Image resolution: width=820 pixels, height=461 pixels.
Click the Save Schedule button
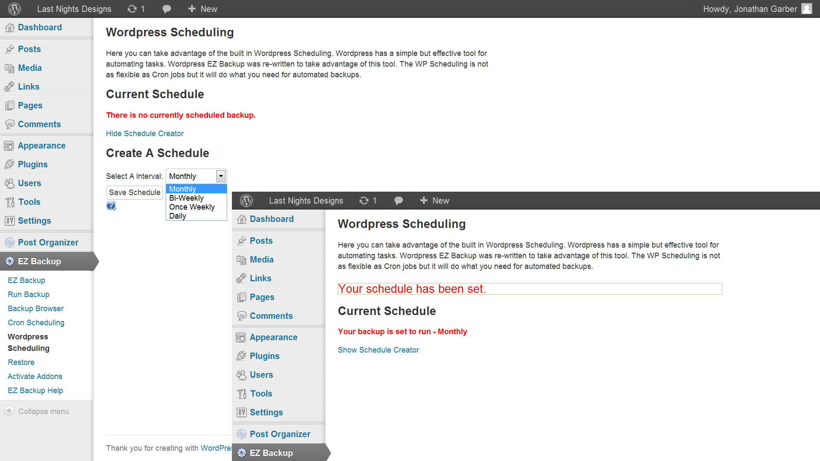point(135,193)
